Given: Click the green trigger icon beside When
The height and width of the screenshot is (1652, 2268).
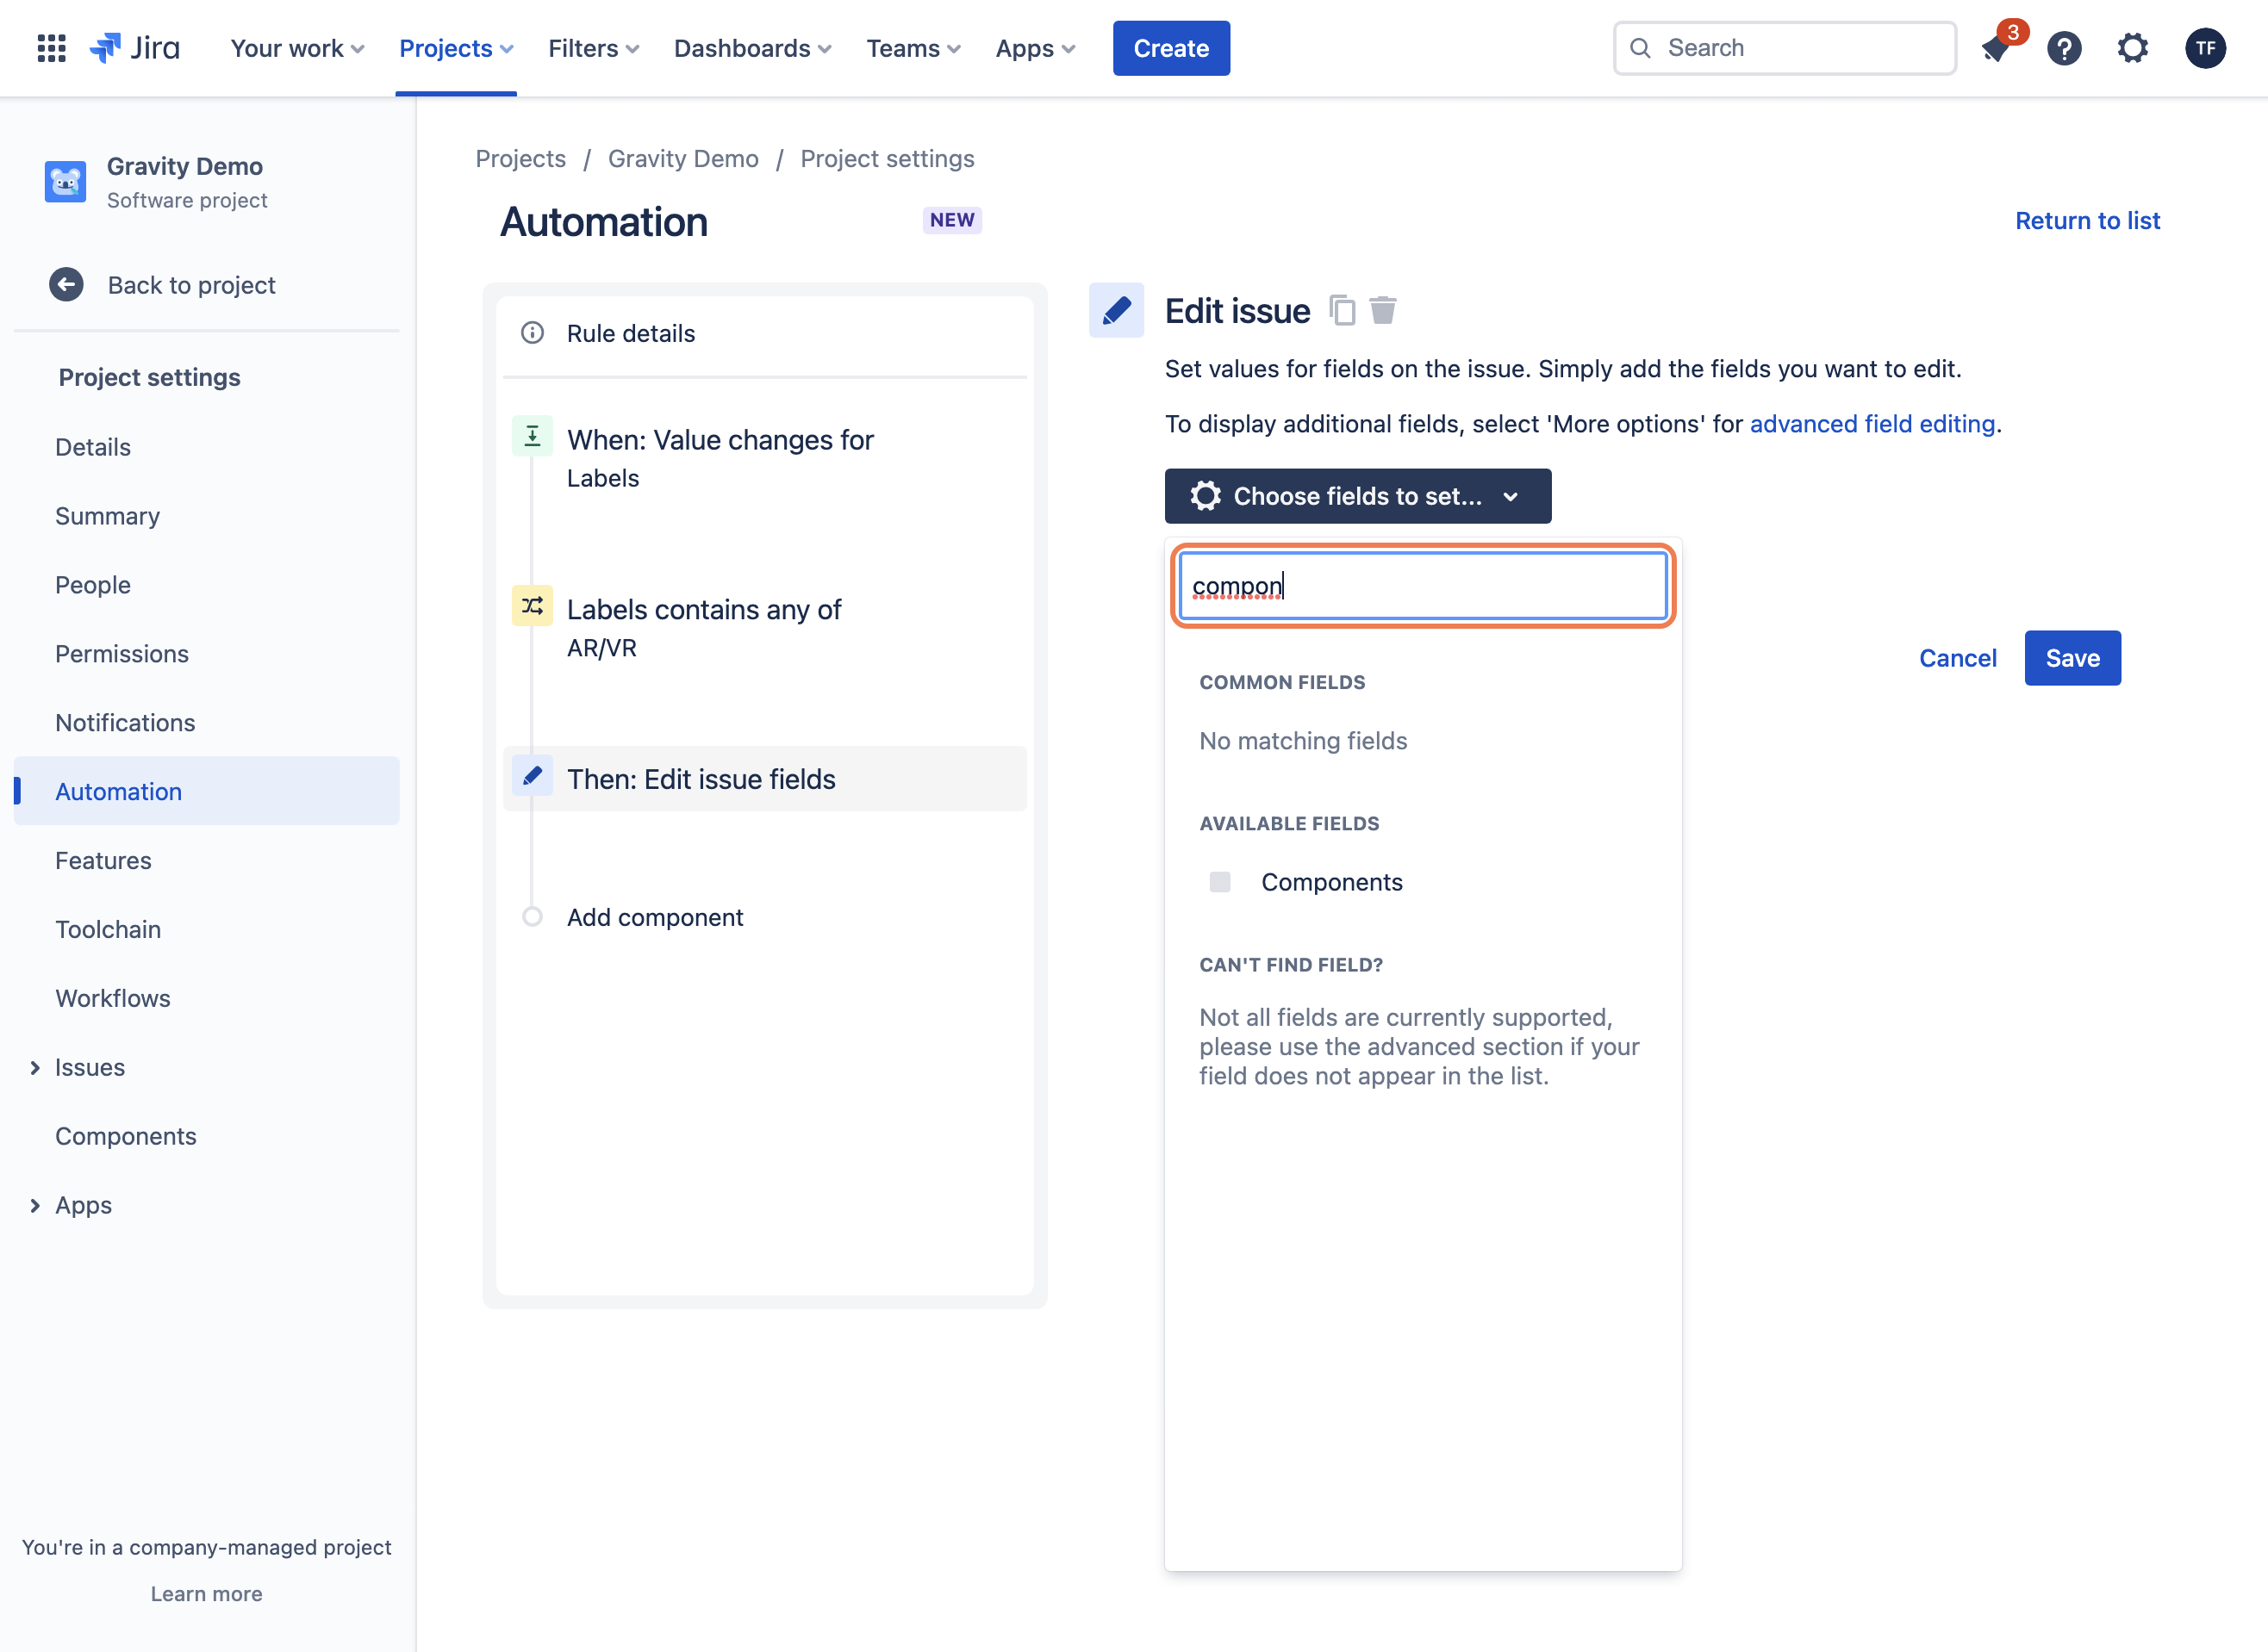Looking at the screenshot, I should [533, 436].
